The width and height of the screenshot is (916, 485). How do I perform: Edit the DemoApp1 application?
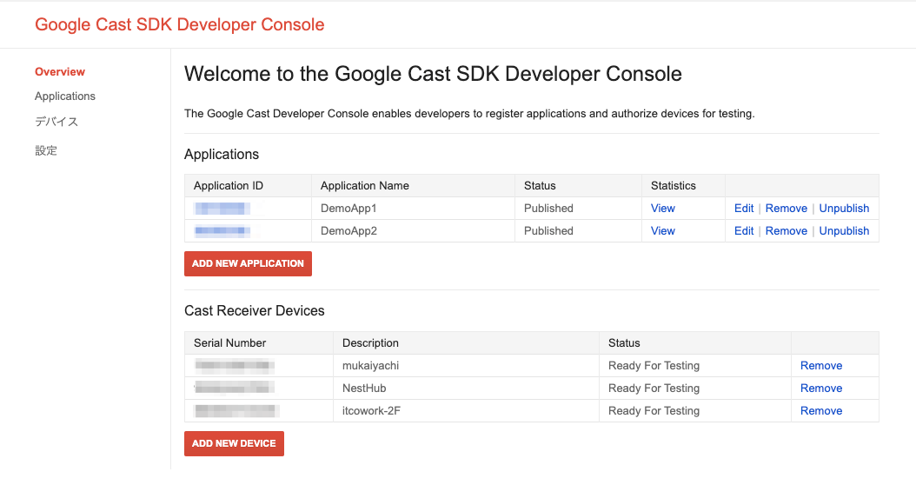[744, 208]
